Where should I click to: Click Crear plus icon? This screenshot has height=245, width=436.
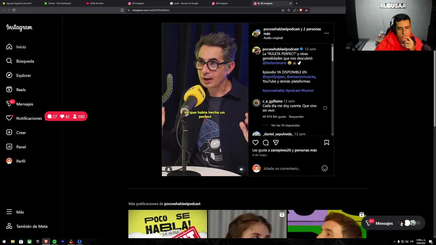tap(9, 133)
